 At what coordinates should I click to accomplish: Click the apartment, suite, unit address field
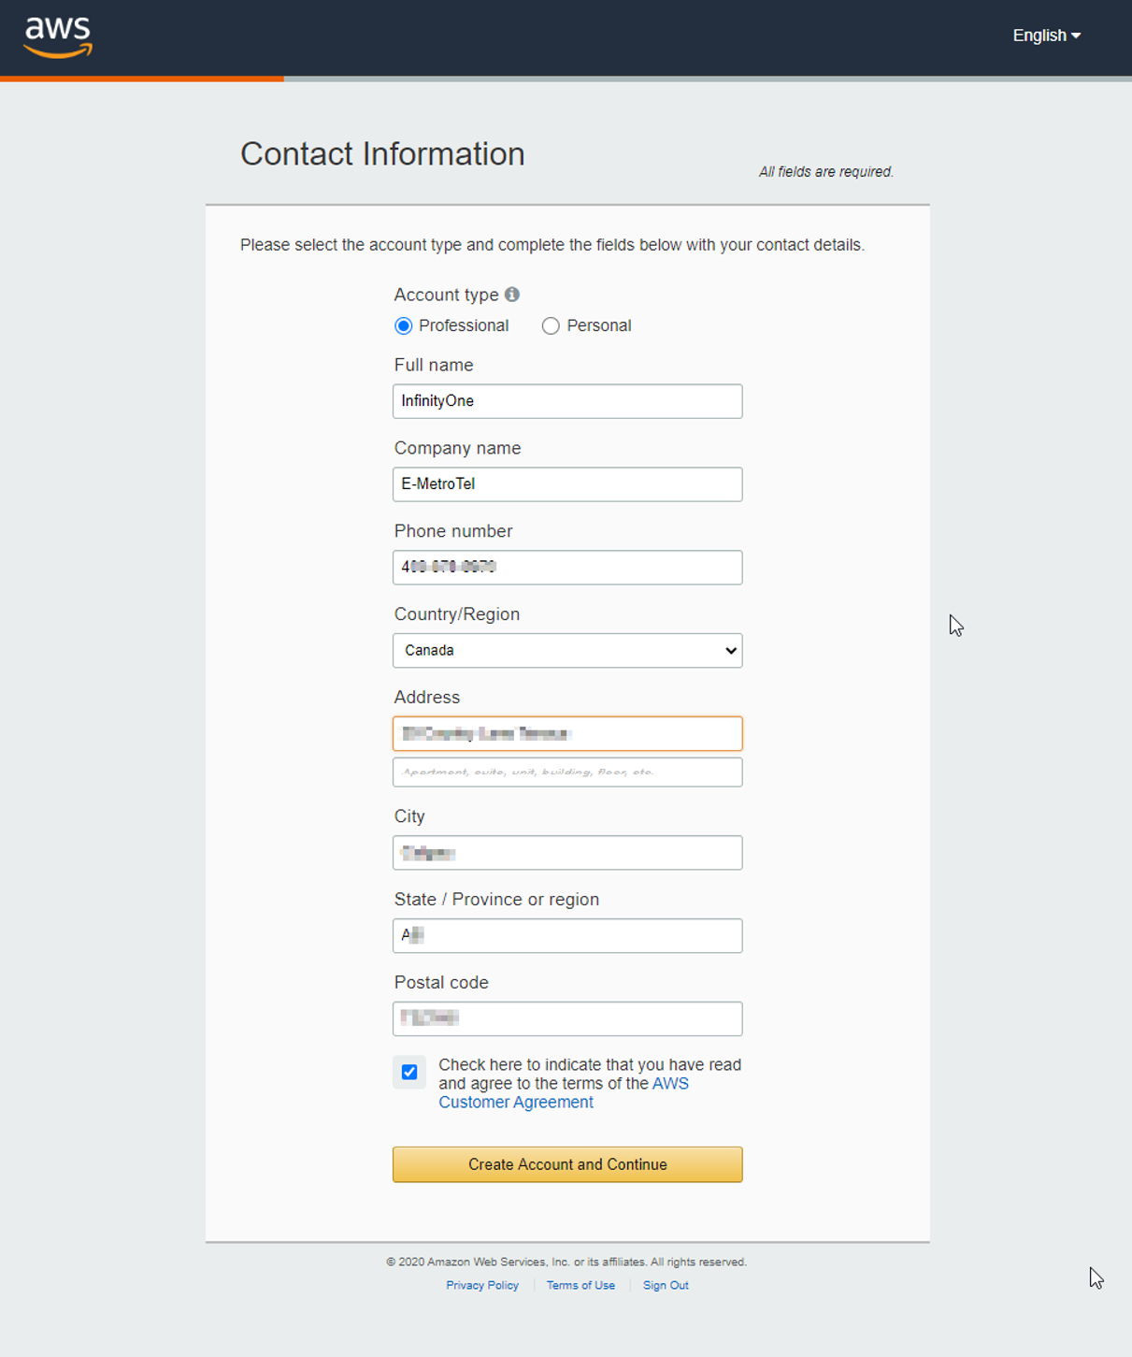pos(567,772)
